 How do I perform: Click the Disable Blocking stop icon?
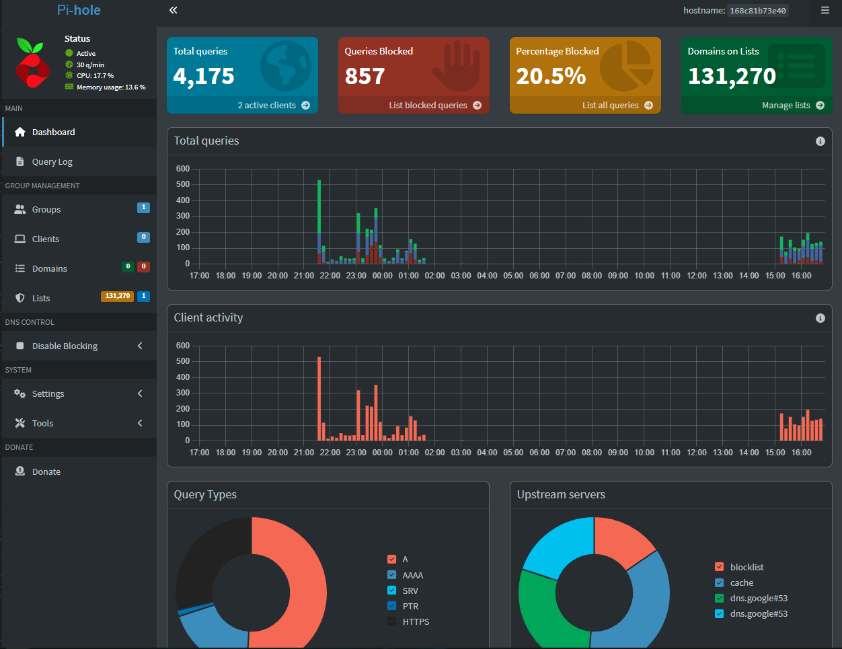tap(20, 346)
